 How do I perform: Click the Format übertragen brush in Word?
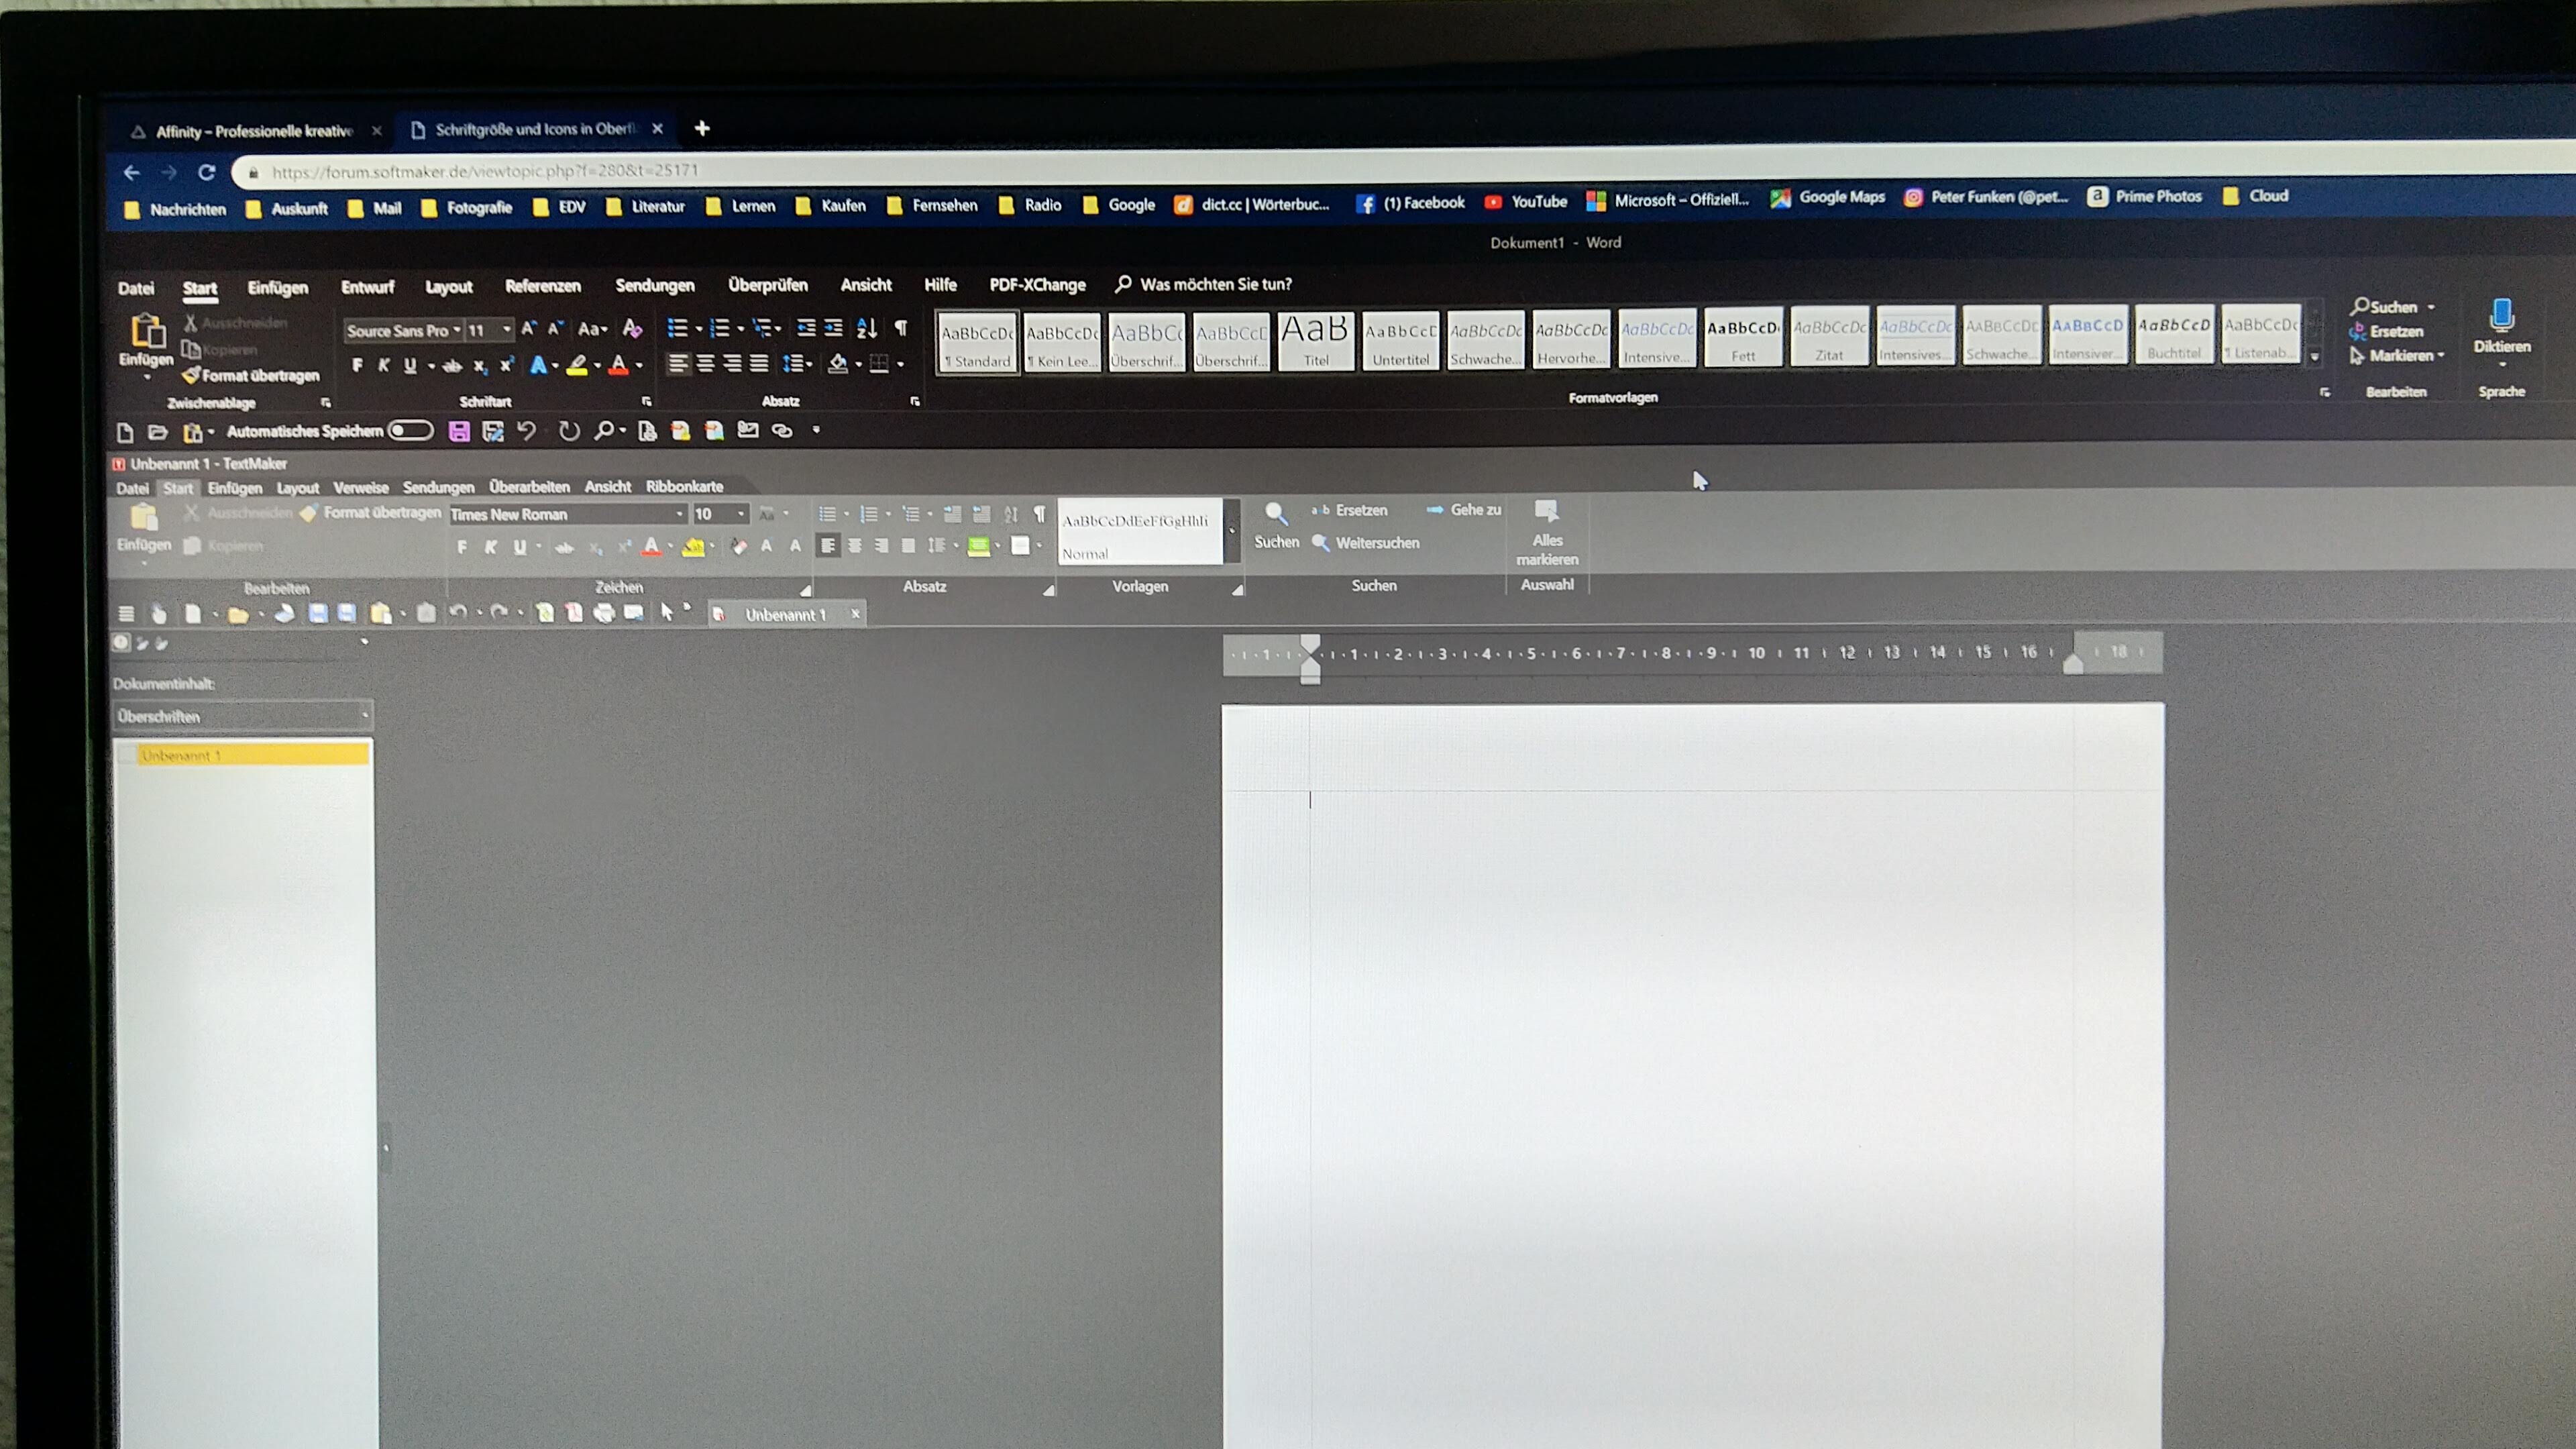[192, 375]
